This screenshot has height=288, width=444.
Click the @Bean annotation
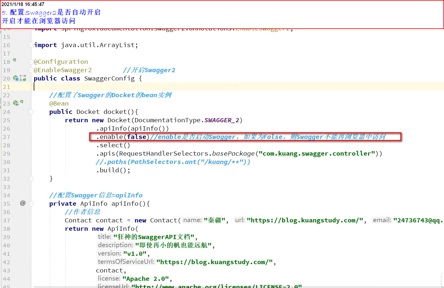pyautogui.click(x=59, y=103)
